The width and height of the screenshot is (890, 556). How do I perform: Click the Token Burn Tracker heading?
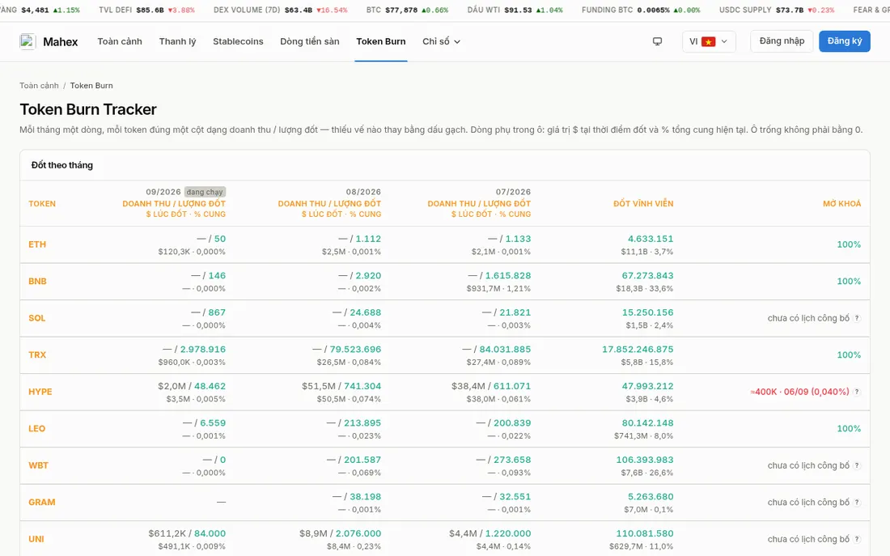tap(88, 109)
